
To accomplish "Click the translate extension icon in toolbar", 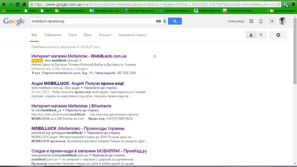I will coord(286,5).
